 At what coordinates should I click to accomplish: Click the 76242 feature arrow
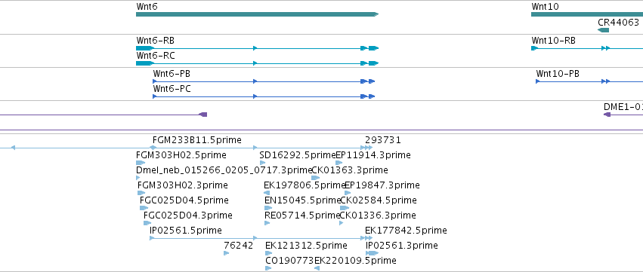(x=227, y=253)
